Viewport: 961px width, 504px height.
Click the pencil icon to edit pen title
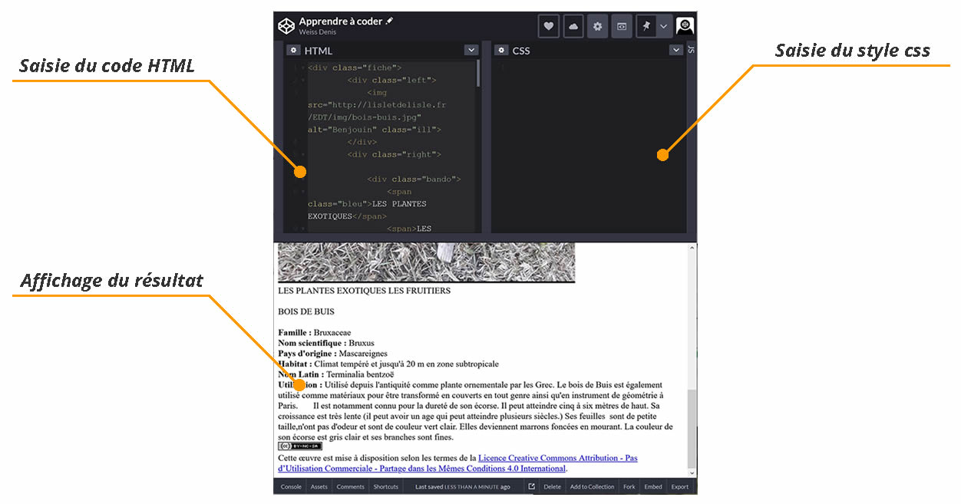[x=389, y=21]
